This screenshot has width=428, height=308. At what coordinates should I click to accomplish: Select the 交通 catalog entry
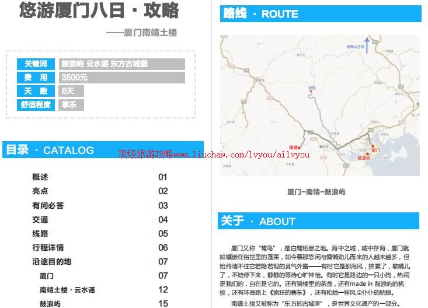40,219
